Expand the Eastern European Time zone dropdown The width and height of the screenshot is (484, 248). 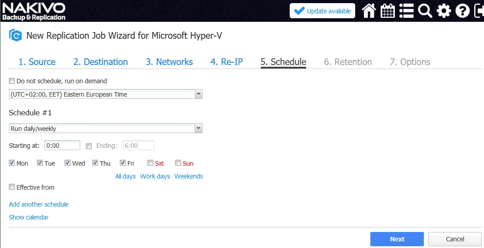[x=106, y=94]
